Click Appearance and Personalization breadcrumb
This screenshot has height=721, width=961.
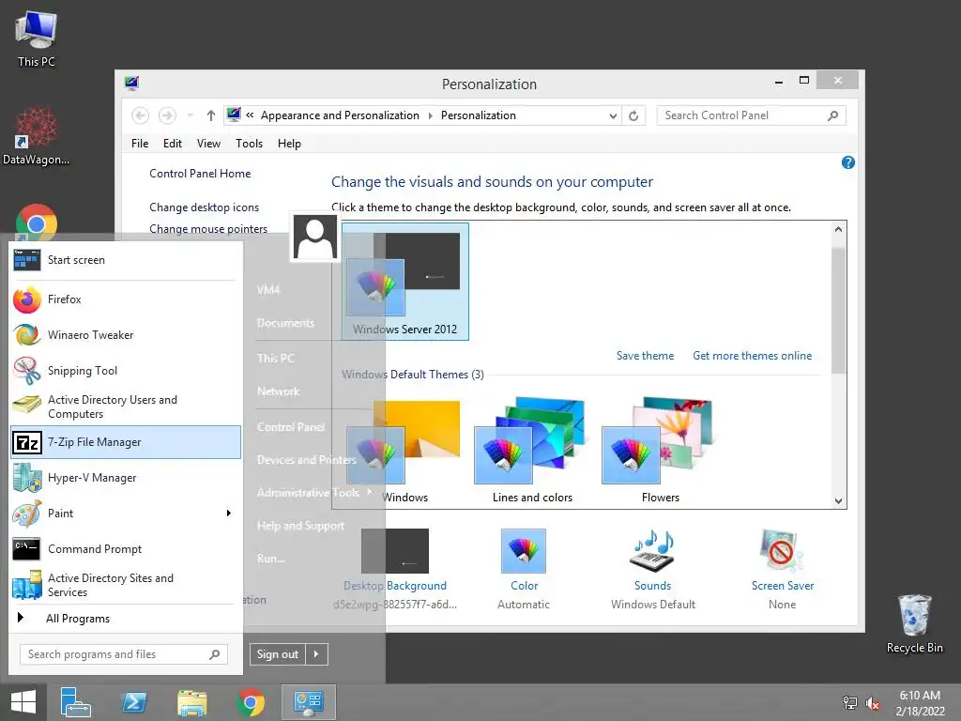pos(340,115)
